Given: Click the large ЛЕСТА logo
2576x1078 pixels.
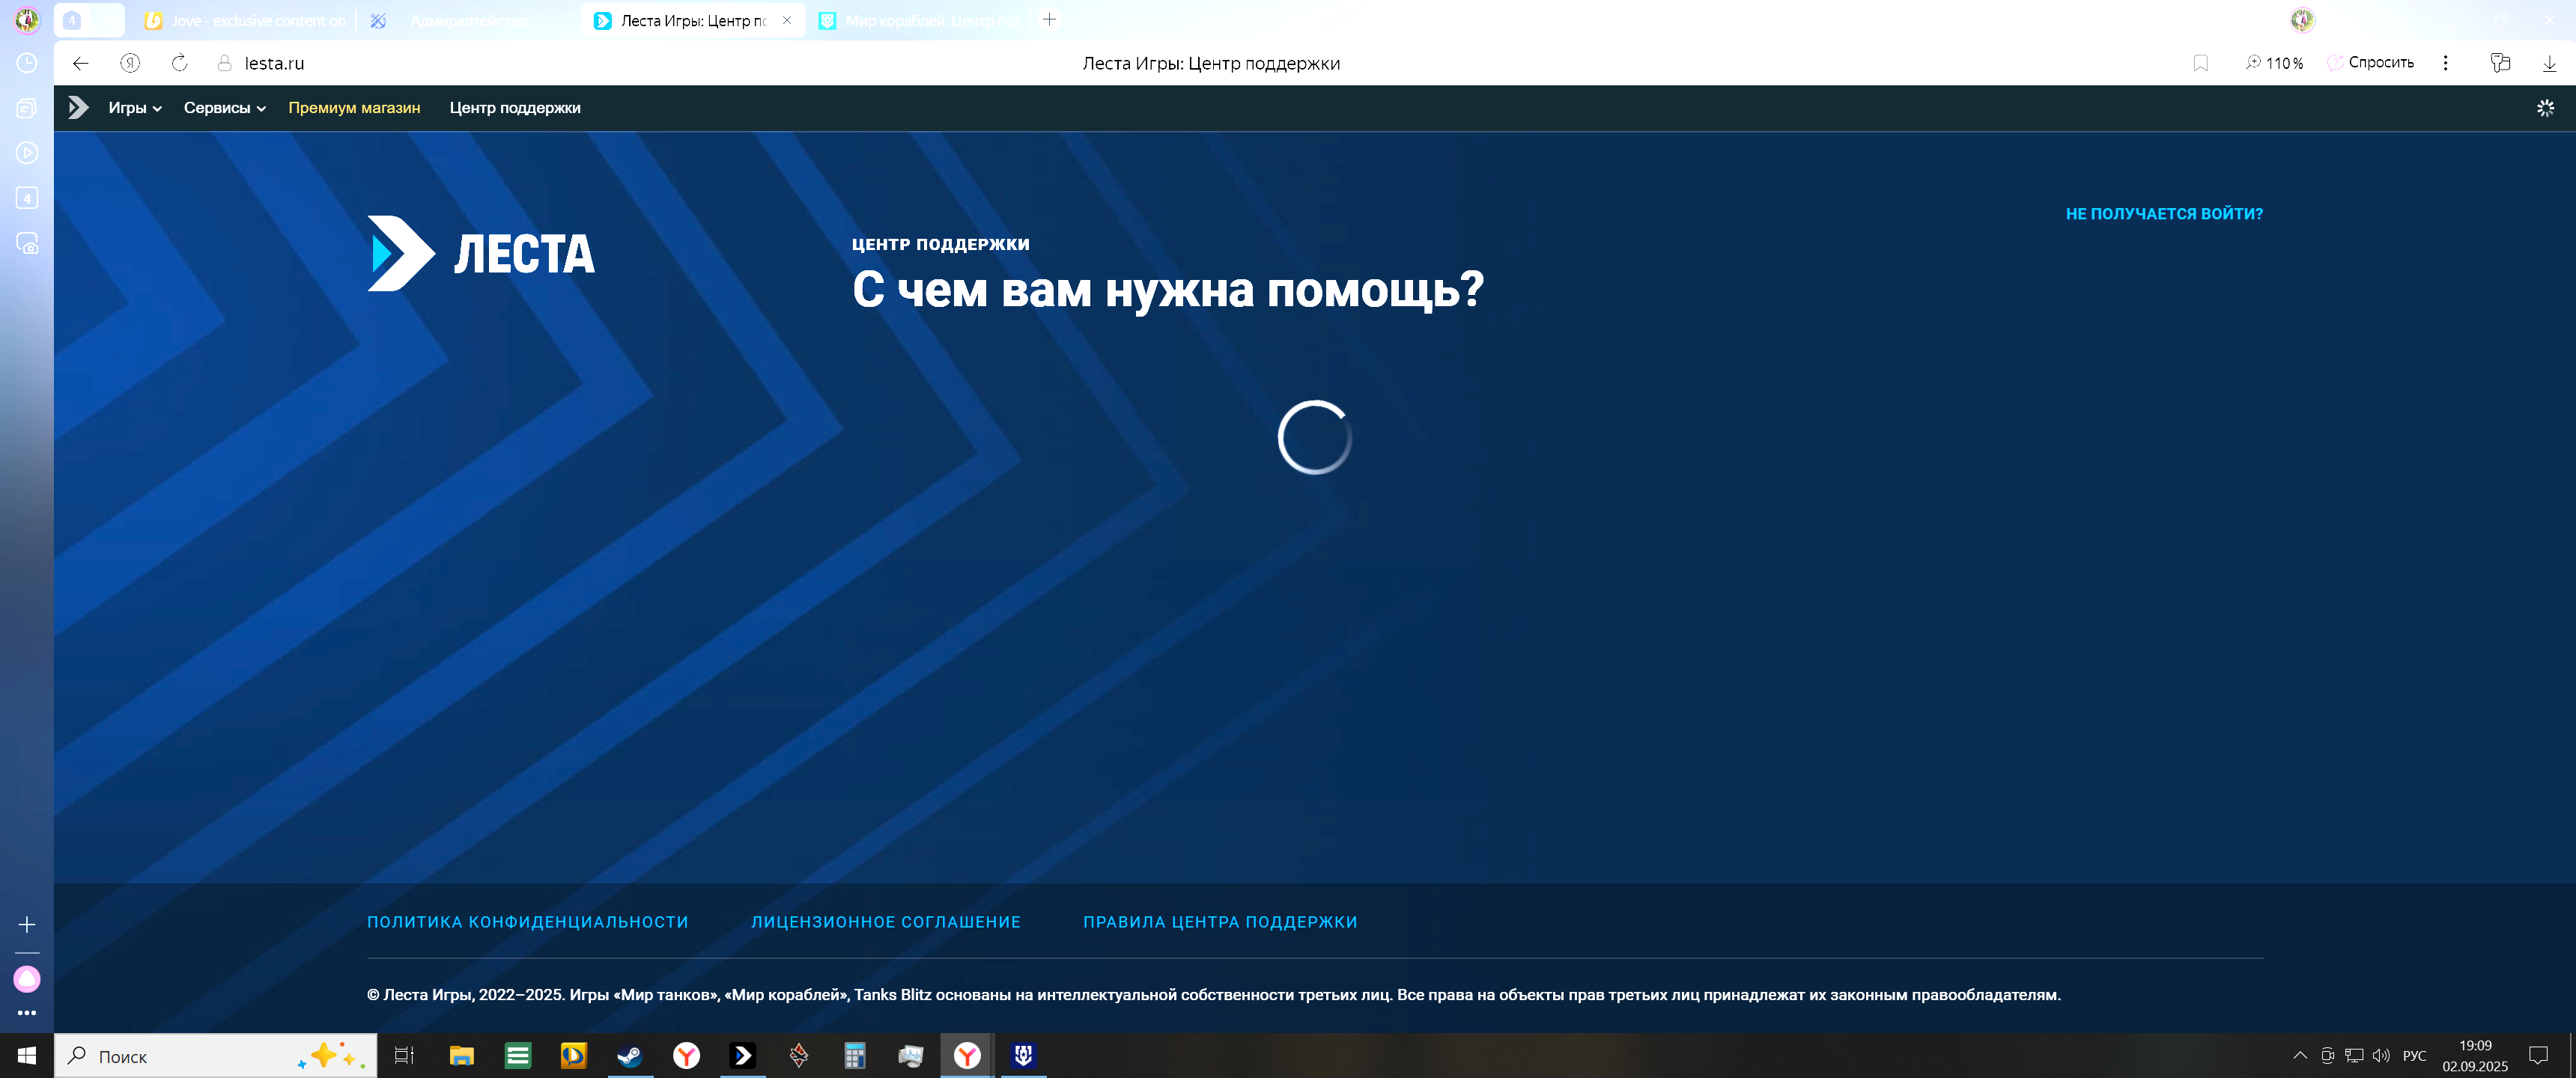Looking at the screenshot, I should click(x=481, y=253).
